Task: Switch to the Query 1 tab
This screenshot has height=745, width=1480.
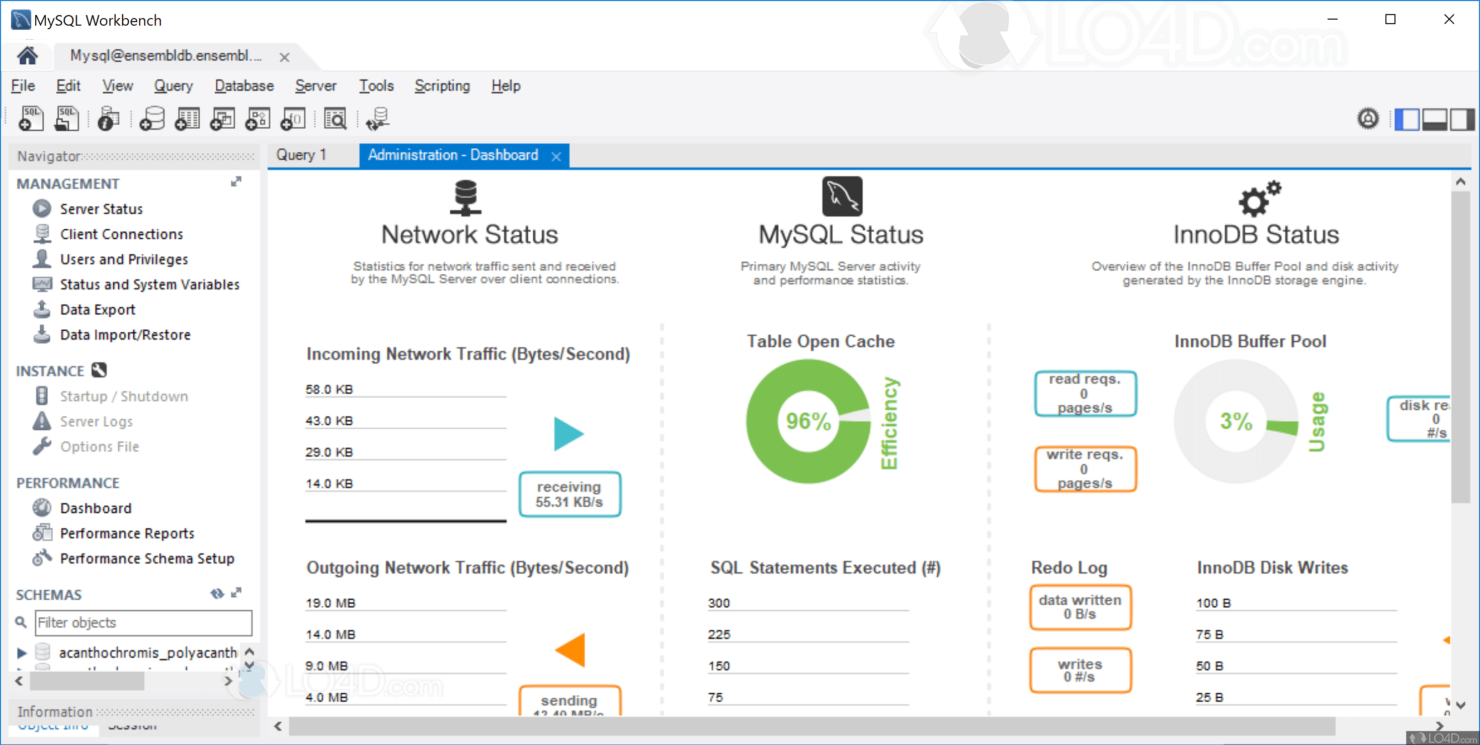Action: pos(302,154)
